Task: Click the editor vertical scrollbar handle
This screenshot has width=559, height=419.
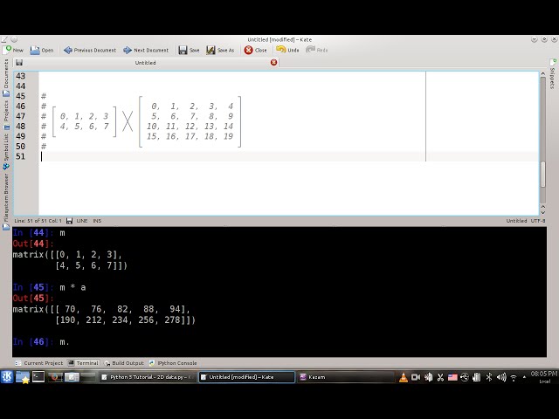Action: tap(543, 175)
